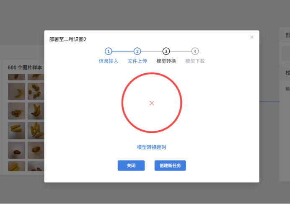Select step 1 circle for 信息输入
Viewport: 290px width, 204px height.
[109, 51]
